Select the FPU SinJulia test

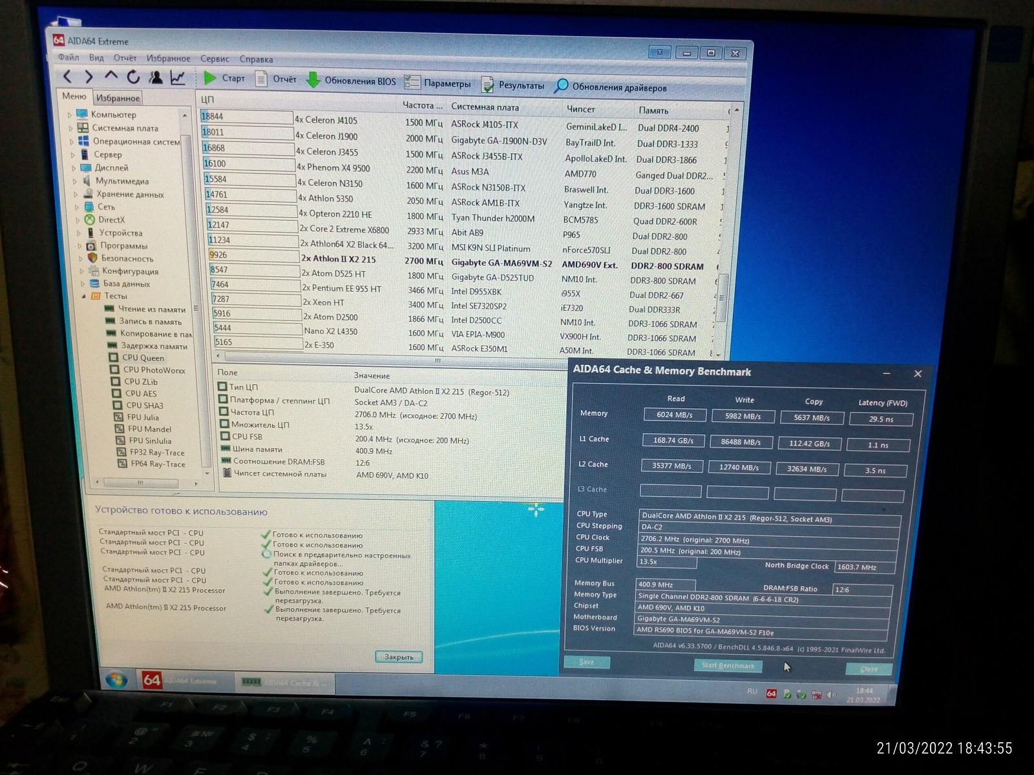coord(143,440)
